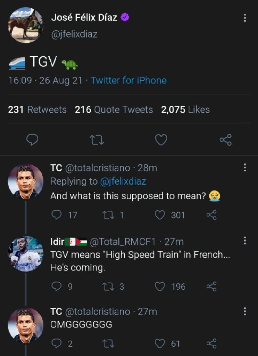This screenshot has height=356, width=258.
Task: View the 2,075 Likes list
Action: (x=185, y=110)
